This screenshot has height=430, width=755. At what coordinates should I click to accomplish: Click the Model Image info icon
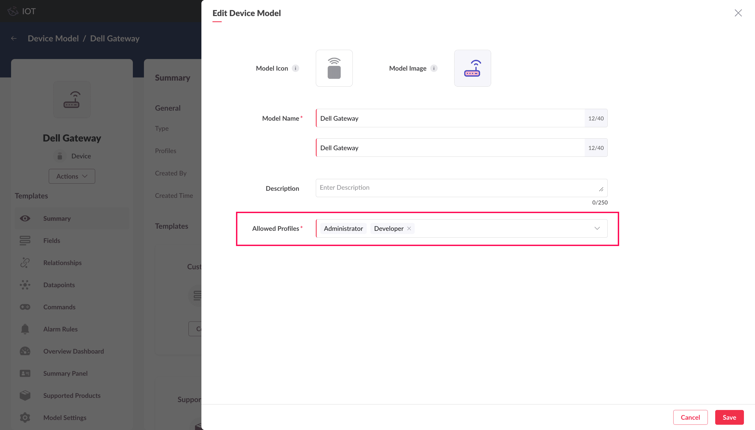(x=434, y=68)
